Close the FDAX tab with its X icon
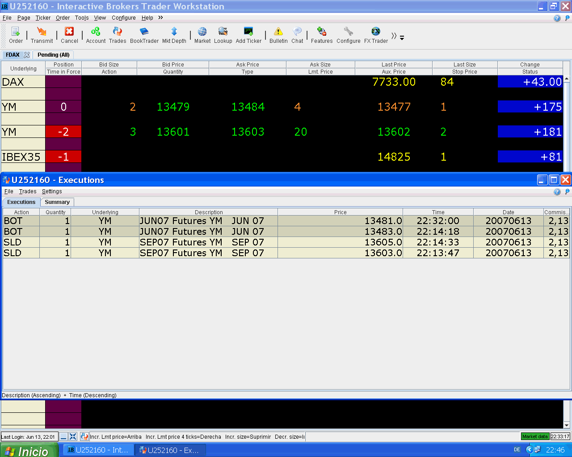572x457 pixels. (x=27, y=55)
